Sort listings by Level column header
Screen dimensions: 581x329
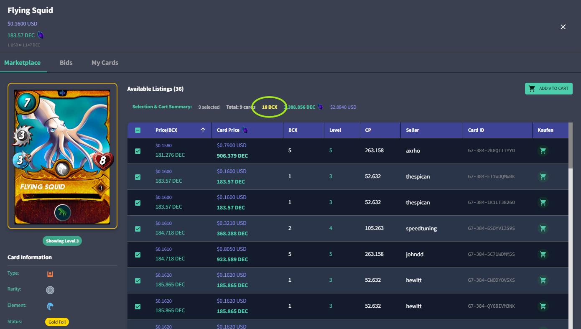pyautogui.click(x=335, y=130)
